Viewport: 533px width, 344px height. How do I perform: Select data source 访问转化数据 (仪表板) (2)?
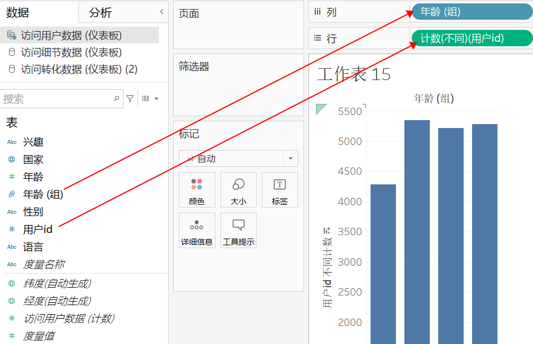(79, 69)
